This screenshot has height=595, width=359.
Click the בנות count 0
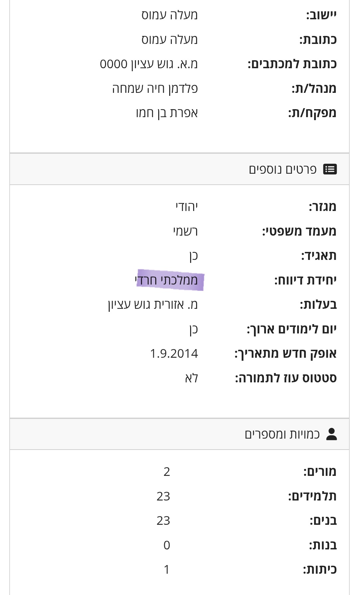pyautogui.click(x=167, y=545)
